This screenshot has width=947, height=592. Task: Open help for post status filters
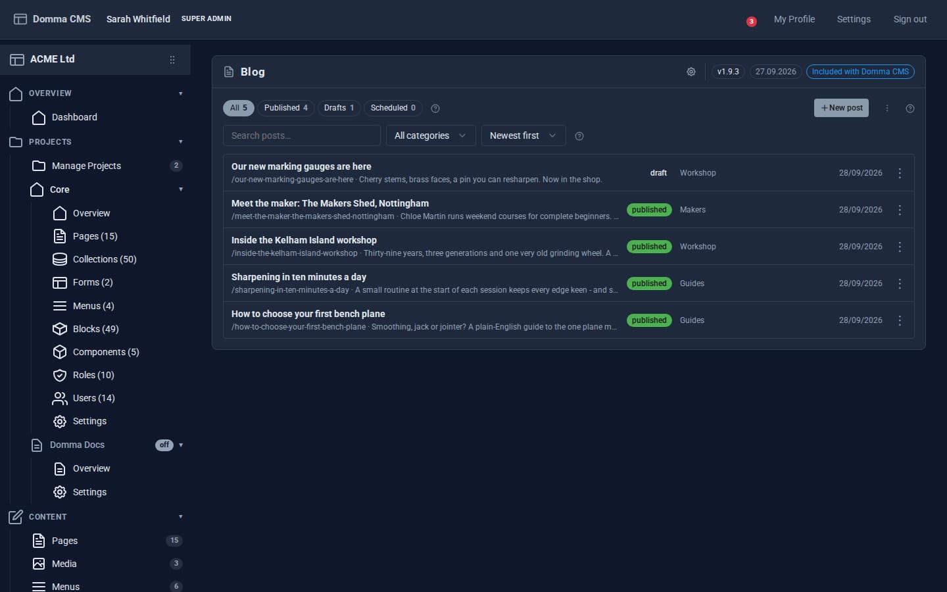coord(435,109)
